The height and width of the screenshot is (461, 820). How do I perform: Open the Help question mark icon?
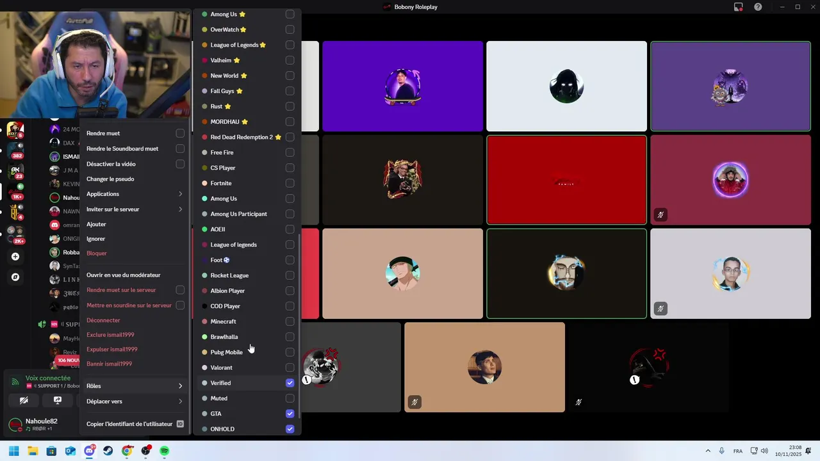(758, 7)
